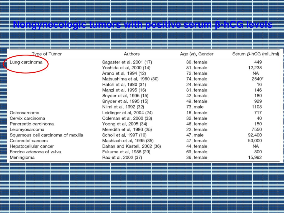Click the '47, male' age cell
The image size is (284, 213).
tap(195, 135)
